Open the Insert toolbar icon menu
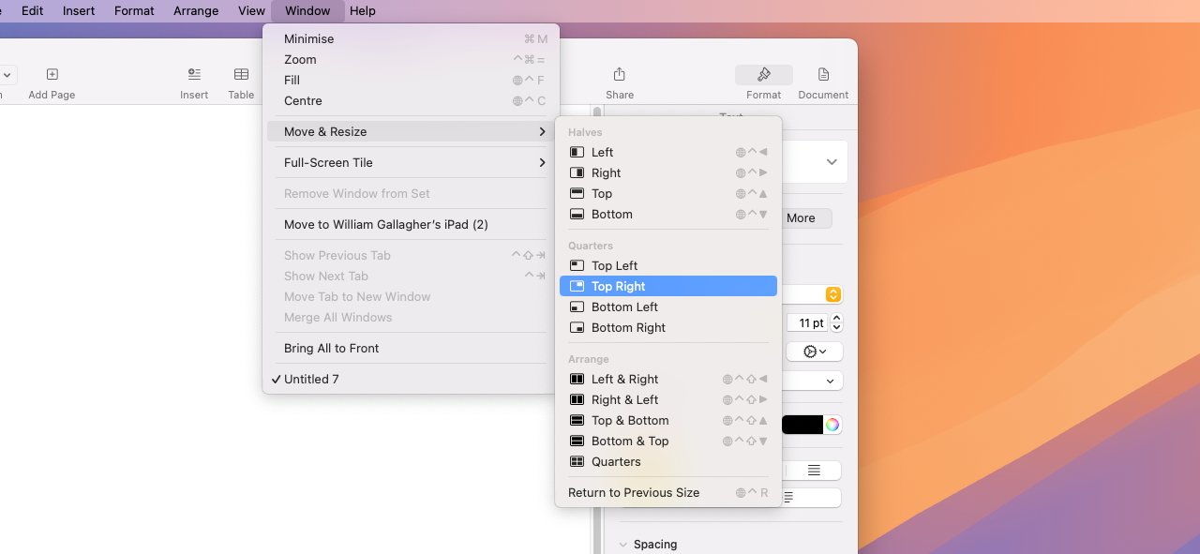Screen dimensions: 1200x554 194,74
